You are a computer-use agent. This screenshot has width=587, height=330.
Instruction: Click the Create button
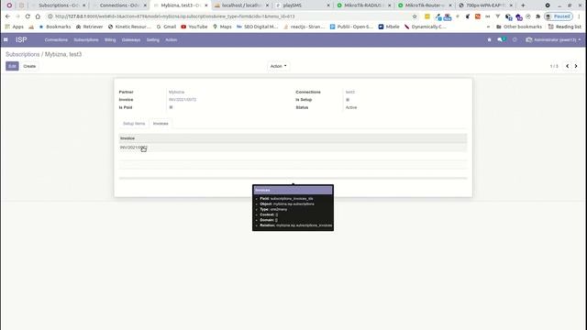[x=29, y=66]
